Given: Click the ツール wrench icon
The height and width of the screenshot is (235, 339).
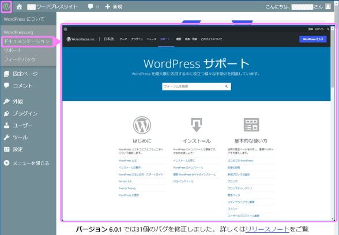Looking at the screenshot, I should pyautogui.click(x=6, y=137).
